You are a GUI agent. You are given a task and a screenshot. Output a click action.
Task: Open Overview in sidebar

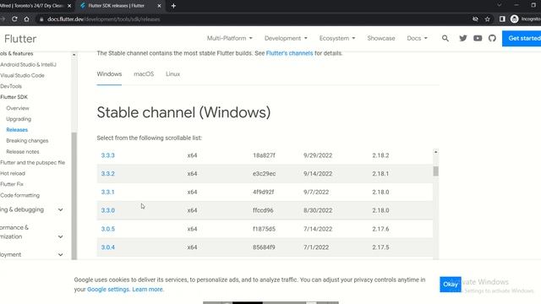point(18,108)
